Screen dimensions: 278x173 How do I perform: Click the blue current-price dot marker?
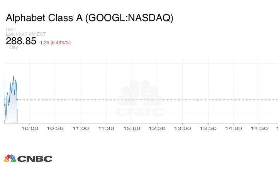click(x=17, y=100)
